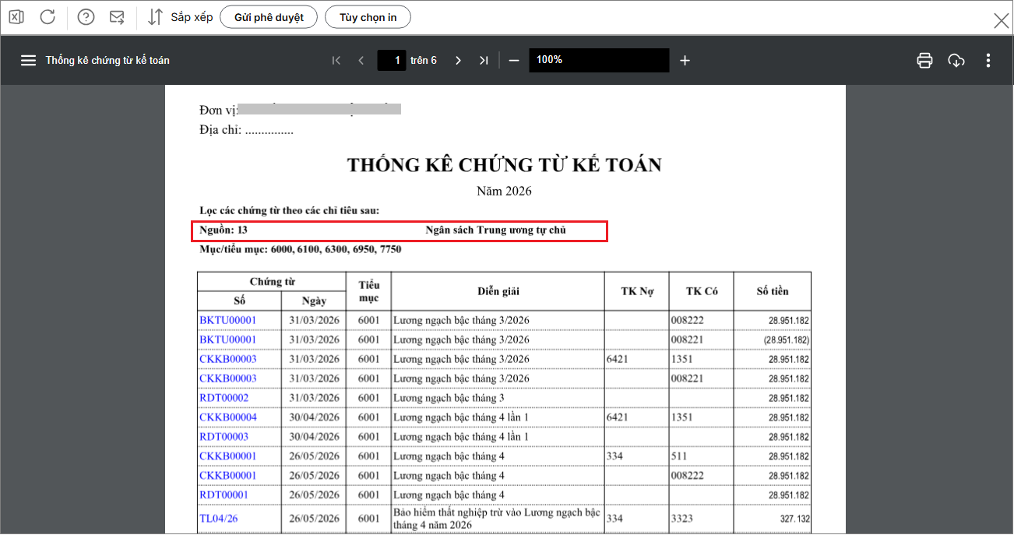This screenshot has height=535, width=1014.
Task: Click TK Có value 511
Action: pyautogui.click(x=678, y=456)
